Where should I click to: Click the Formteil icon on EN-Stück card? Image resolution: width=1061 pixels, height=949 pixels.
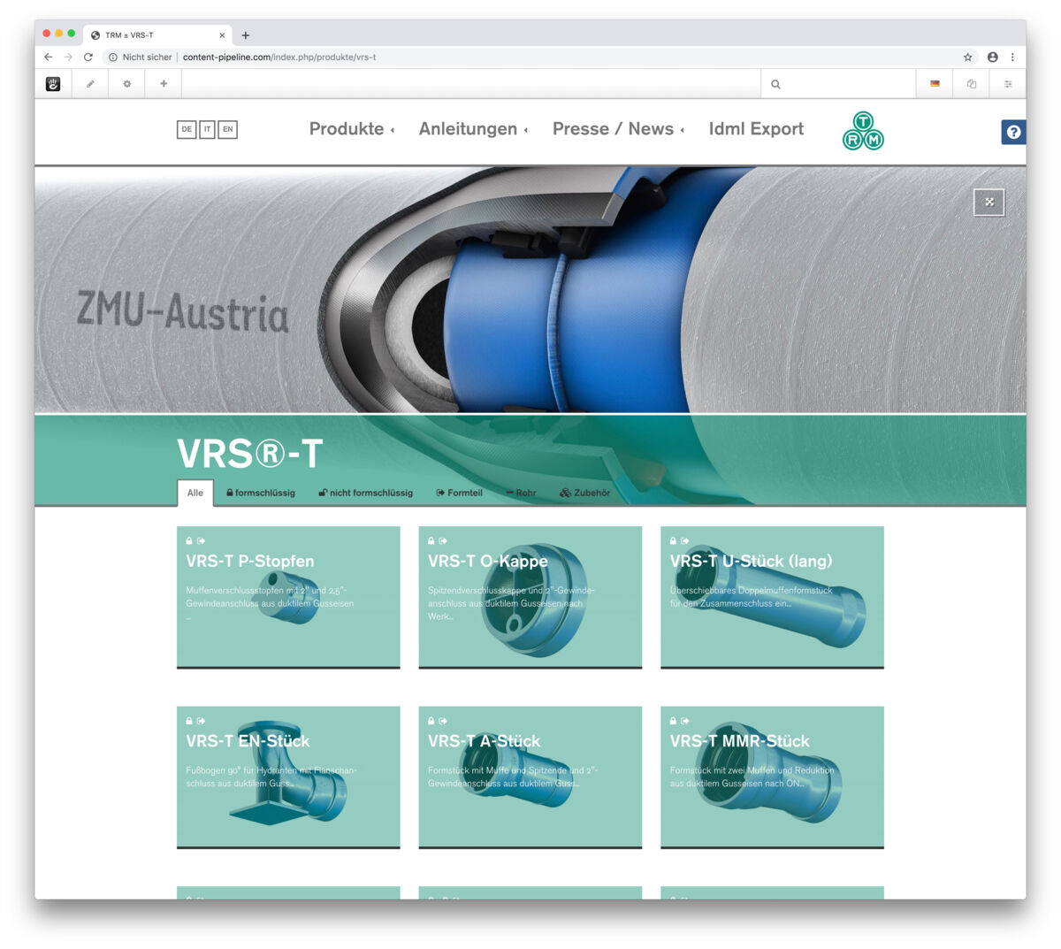(x=201, y=721)
